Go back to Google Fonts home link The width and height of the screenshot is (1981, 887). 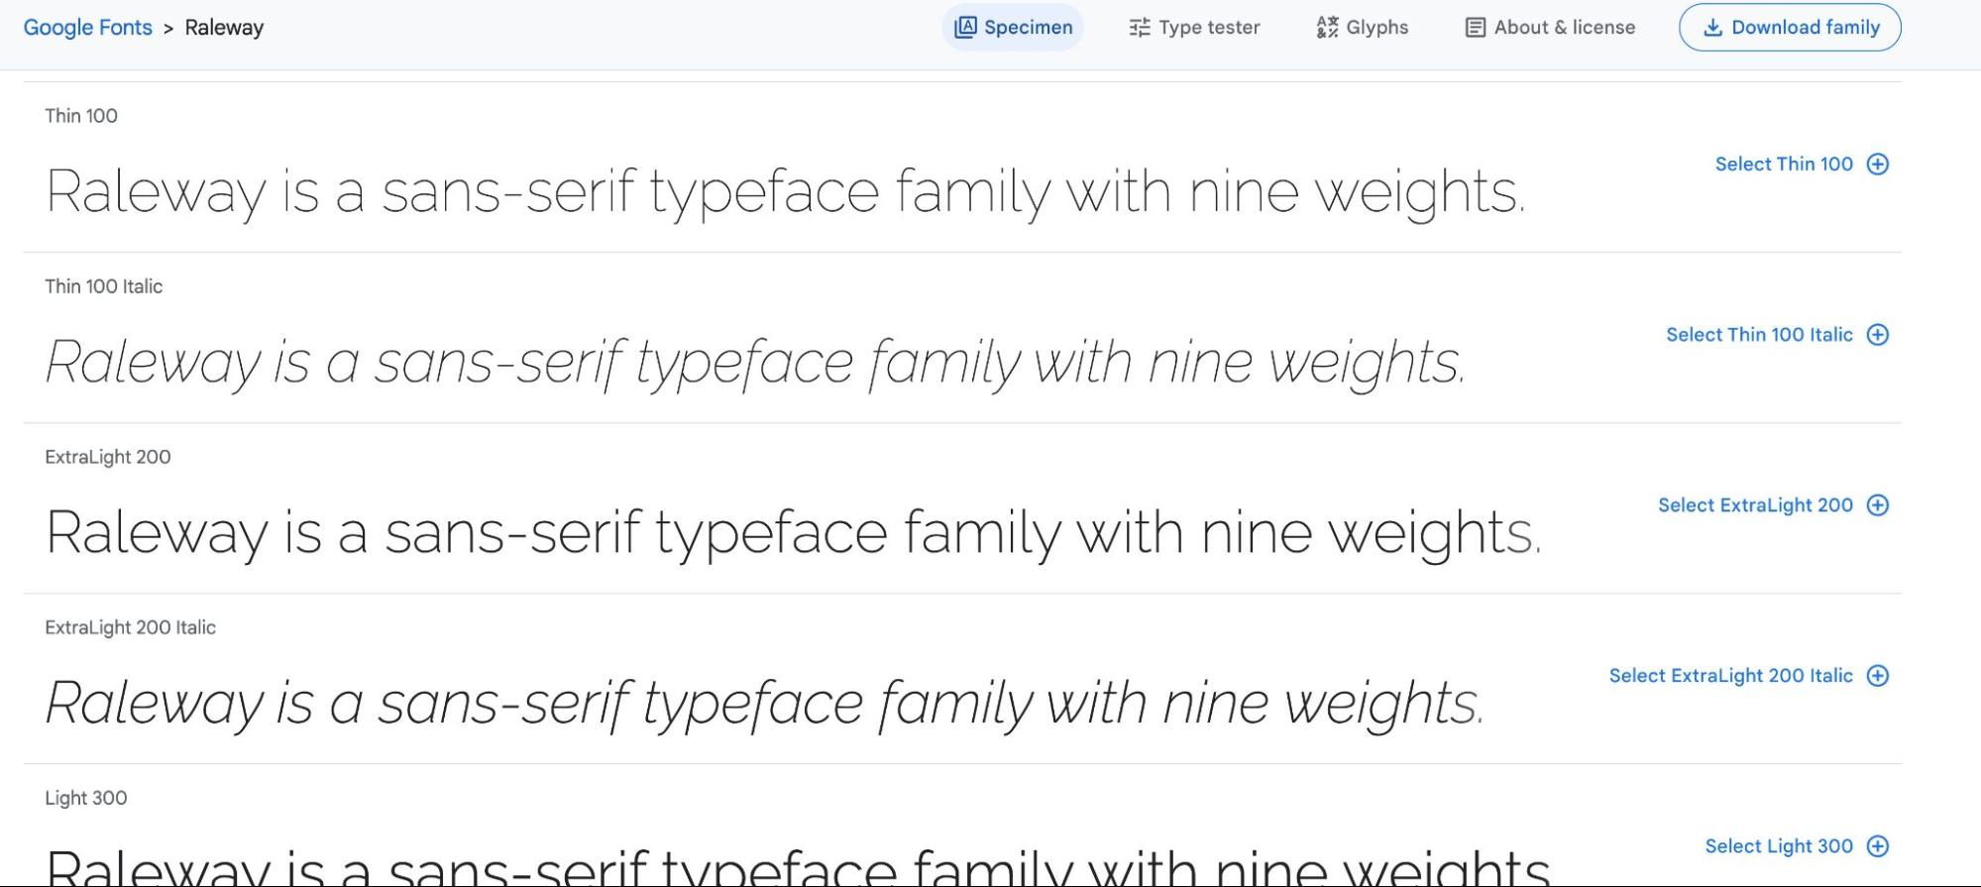87,28
